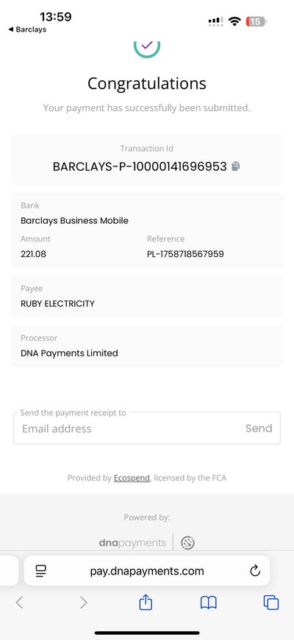Tap the battery indicator in status bar
The width and height of the screenshot is (294, 640).
tap(256, 21)
